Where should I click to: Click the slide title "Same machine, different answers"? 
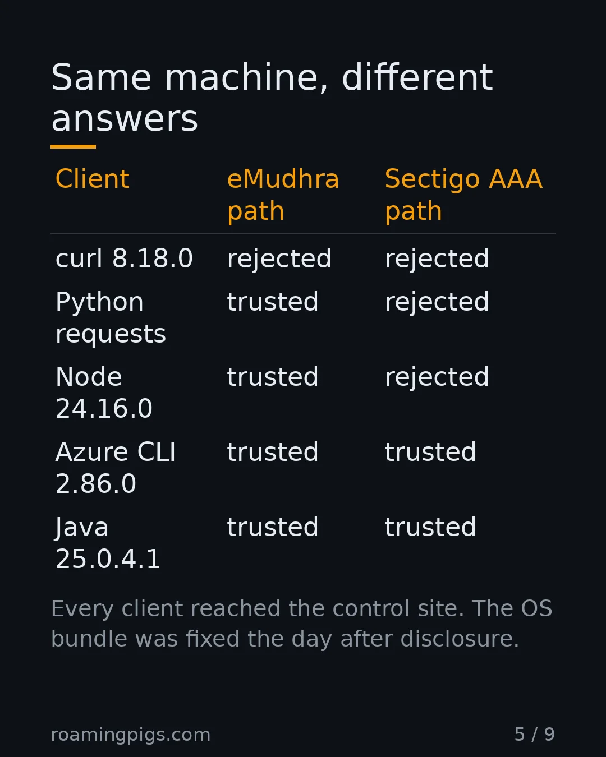pyautogui.click(x=272, y=99)
